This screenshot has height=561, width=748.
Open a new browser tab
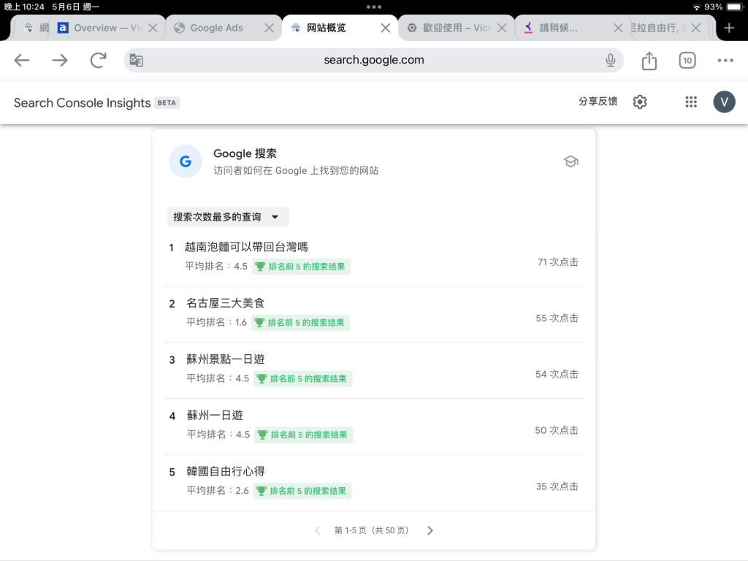(x=728, y=28)
